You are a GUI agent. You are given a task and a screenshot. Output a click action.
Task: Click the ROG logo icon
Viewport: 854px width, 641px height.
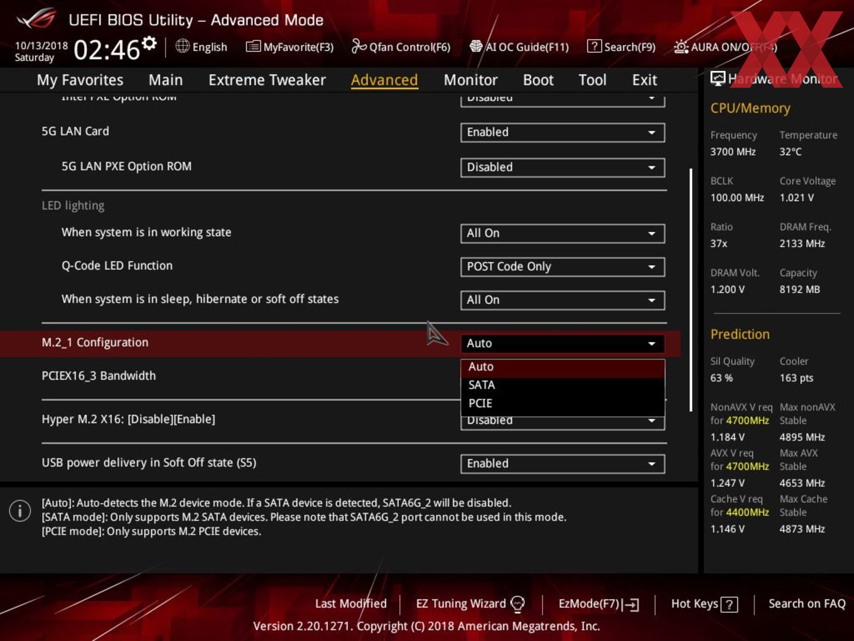pos(36,18)
